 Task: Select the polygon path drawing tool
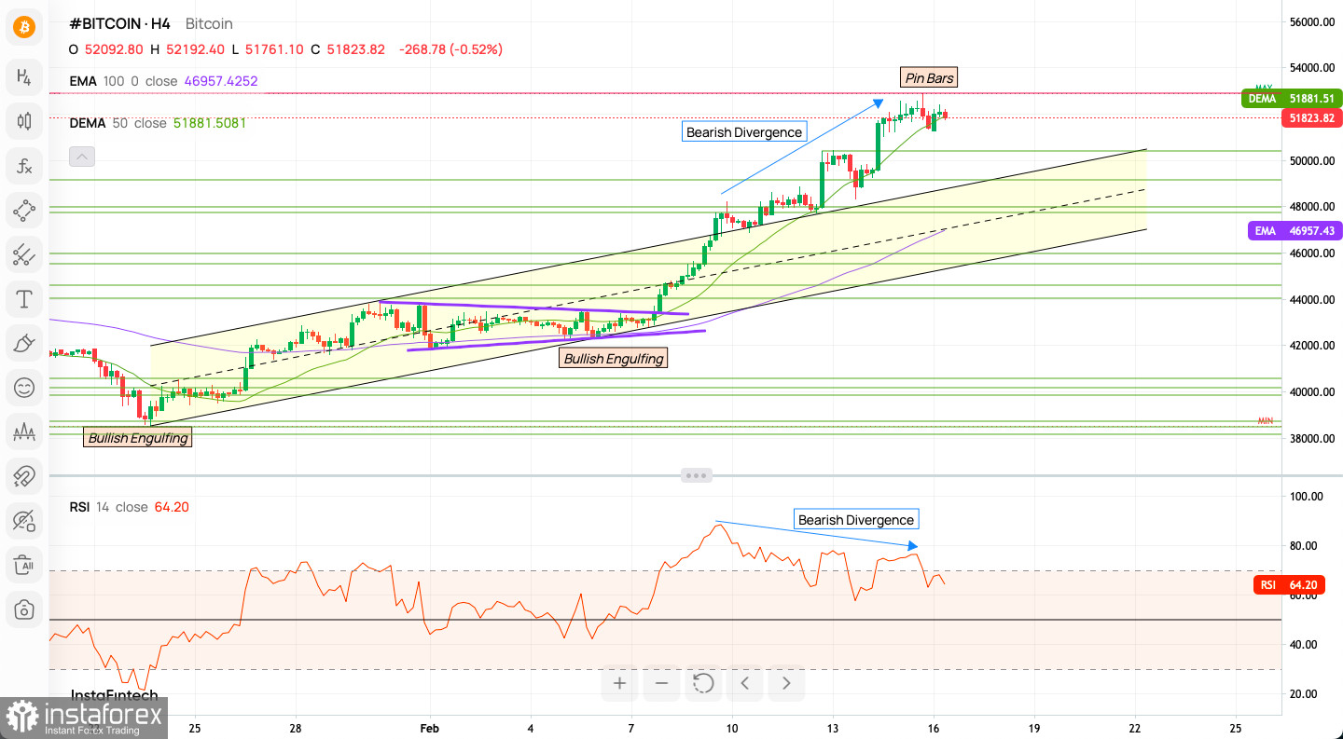pyautogui.click(x=24, y=211)
